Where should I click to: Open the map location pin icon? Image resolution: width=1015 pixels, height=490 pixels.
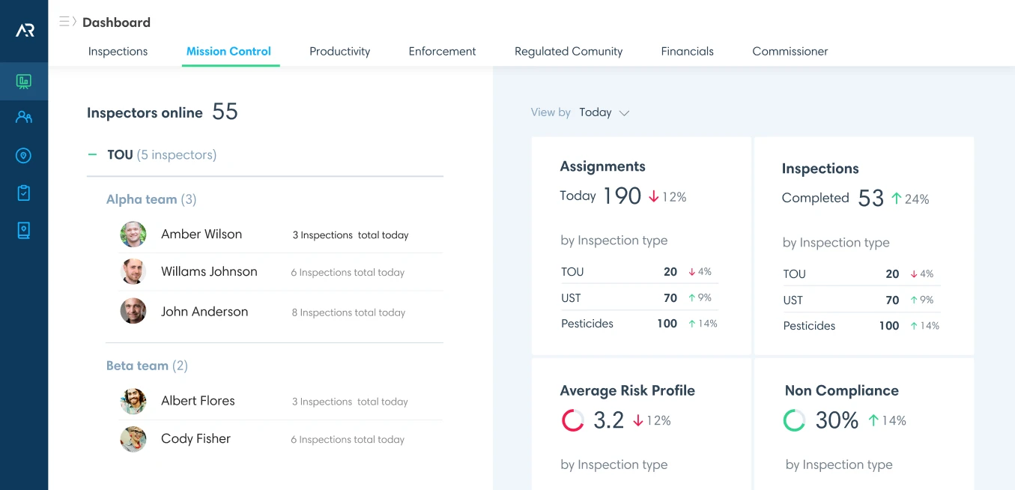(x=24, y=156)
